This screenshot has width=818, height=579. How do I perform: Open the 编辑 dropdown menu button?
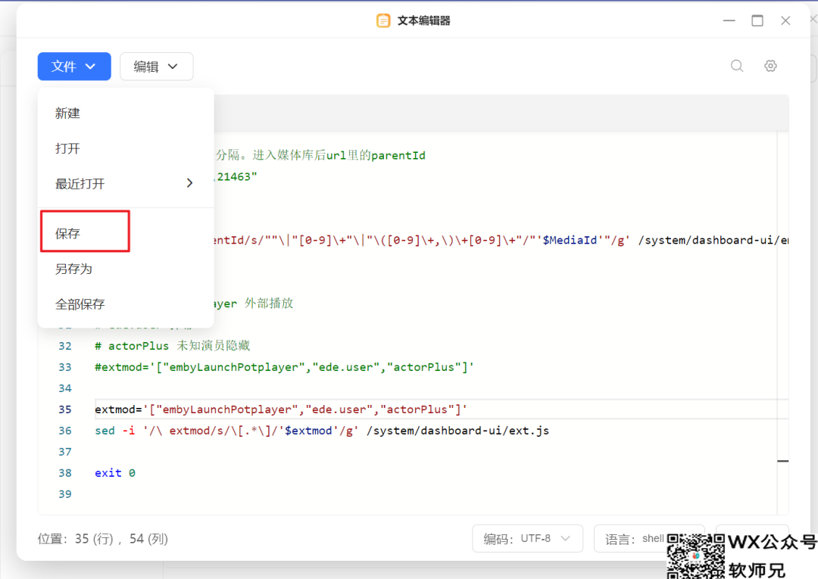click(x=157, y=66)
